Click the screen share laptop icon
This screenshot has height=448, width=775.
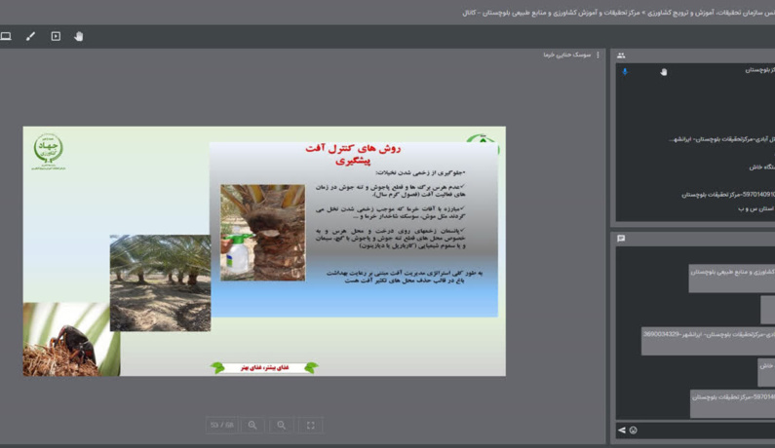click(6, 36)
